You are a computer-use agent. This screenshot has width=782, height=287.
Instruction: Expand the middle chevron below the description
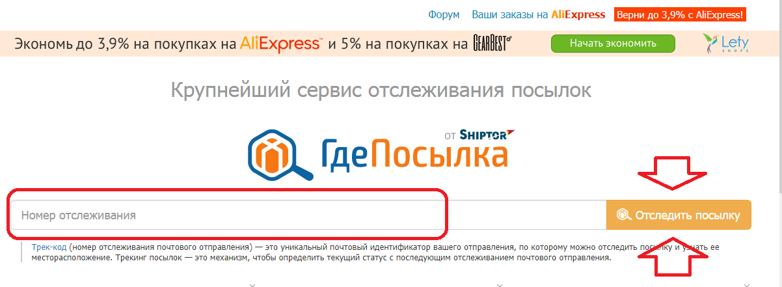[x=499, y=284]
